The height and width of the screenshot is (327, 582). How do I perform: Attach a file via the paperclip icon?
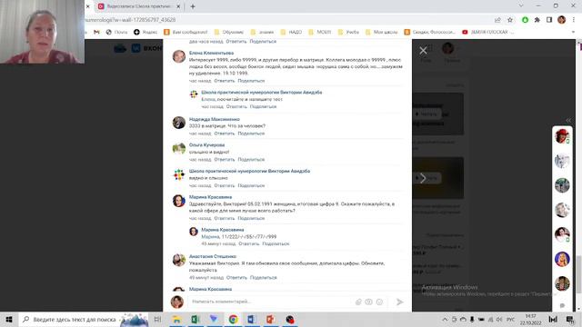click(358, 302)
